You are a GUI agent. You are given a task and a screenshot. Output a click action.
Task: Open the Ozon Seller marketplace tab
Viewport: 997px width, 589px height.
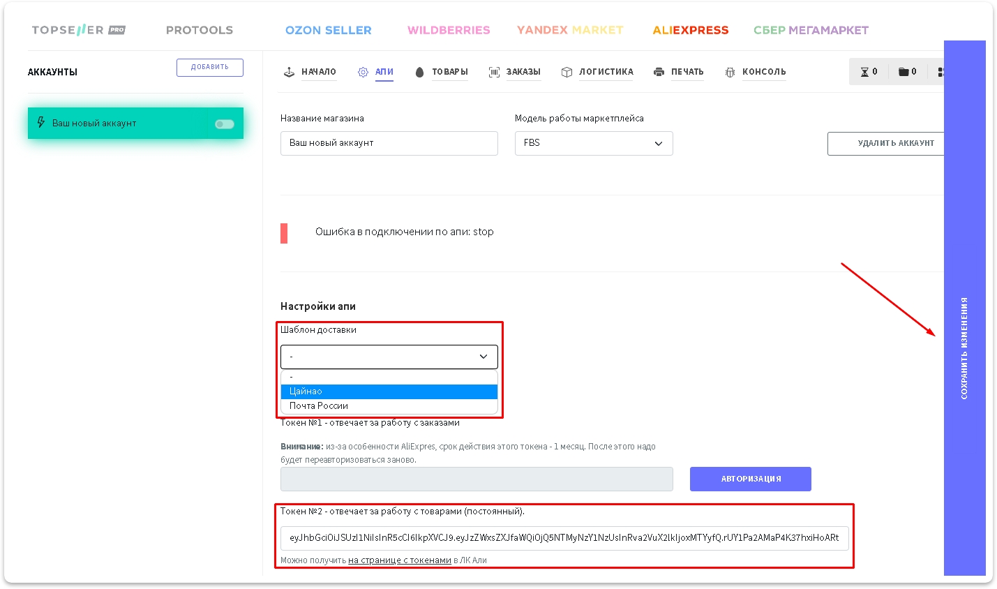click(x=328, y=30)
